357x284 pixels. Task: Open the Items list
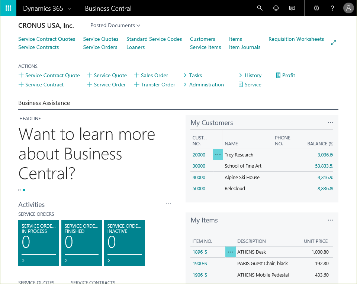[235, 39]
